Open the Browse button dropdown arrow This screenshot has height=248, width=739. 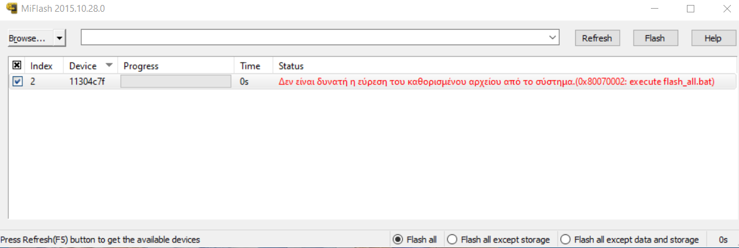coord(59,38)
